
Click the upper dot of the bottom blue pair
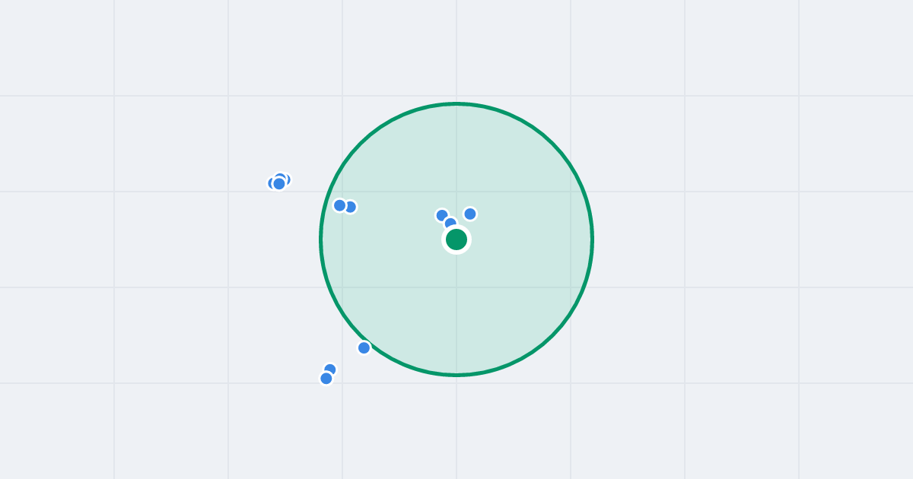(x=330, y=370)
